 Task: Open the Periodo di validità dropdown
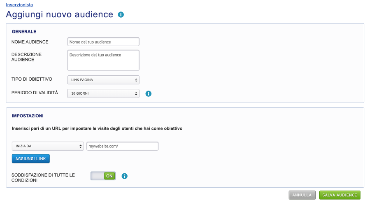coord(103,94)
